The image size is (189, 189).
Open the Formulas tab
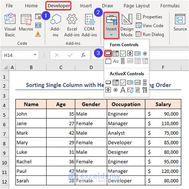coord(170,6)
